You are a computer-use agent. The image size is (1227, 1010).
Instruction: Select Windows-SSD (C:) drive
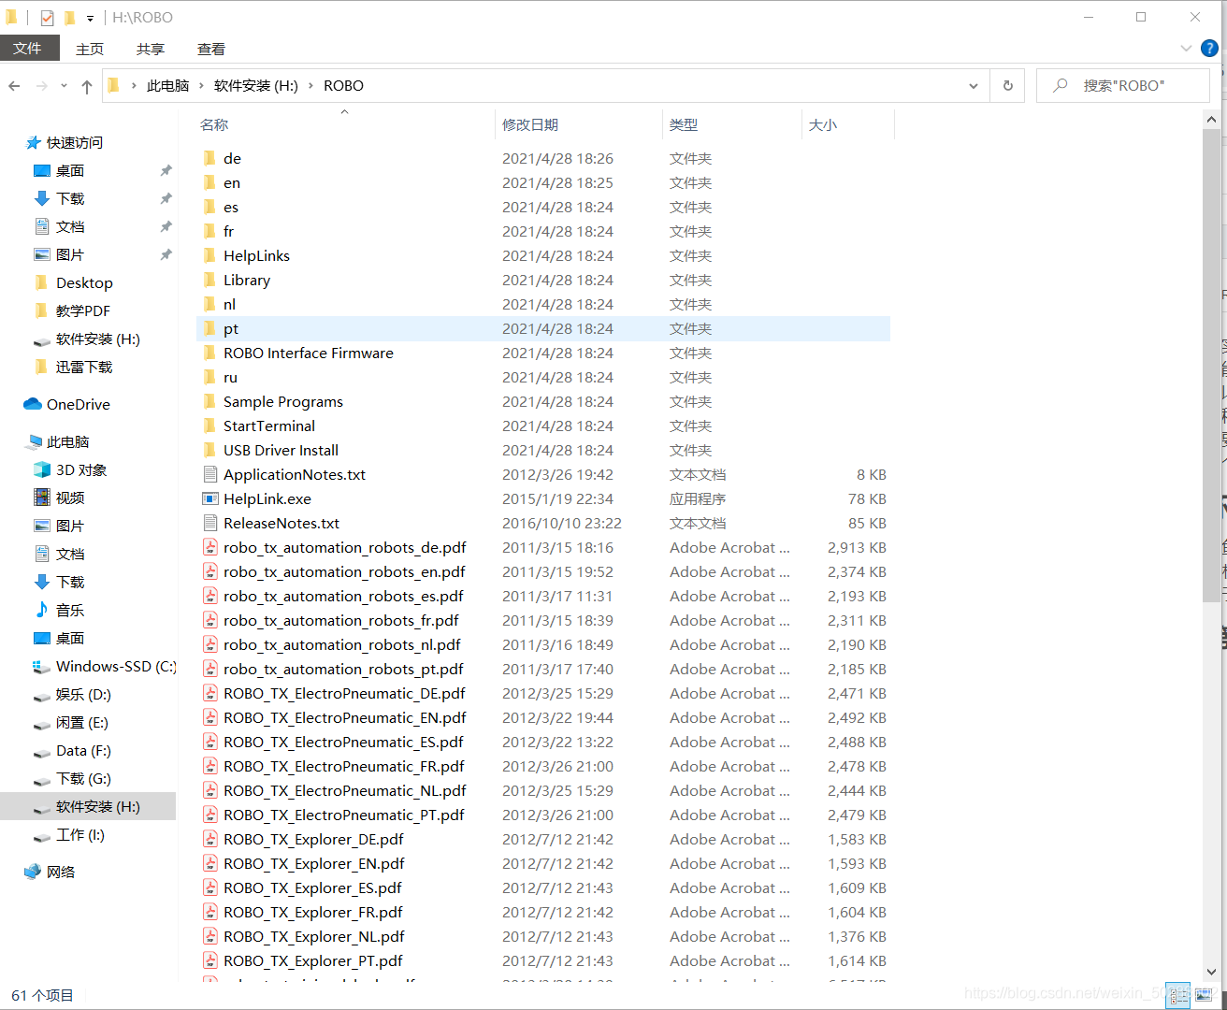click(x=116, y=667)
